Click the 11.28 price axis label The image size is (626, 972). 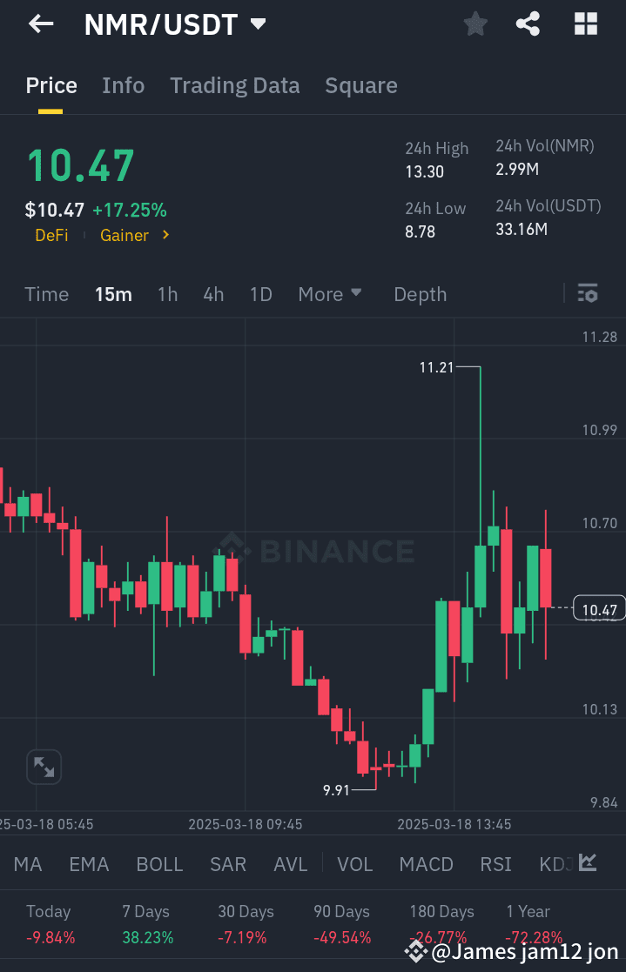(x=599, y=338)
